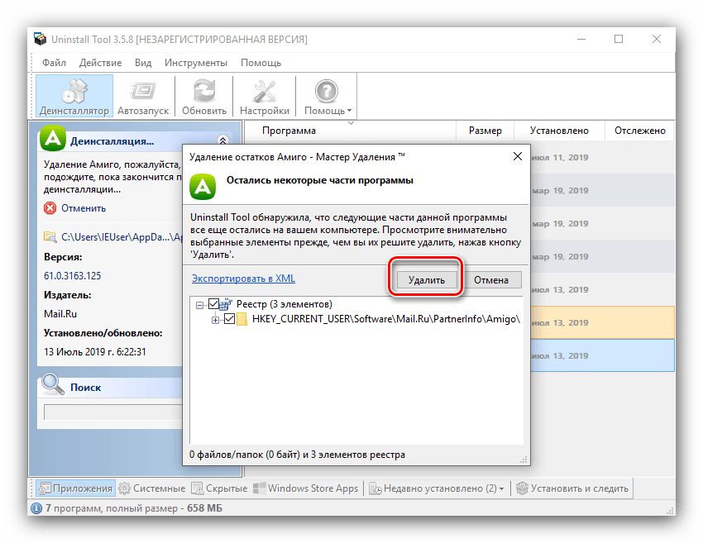Screen dimensions: 703x543
Task: Sort by the Установлено column header
Action: [559, 131]
